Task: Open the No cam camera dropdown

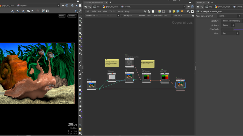Action: click(x=72, y=16)
